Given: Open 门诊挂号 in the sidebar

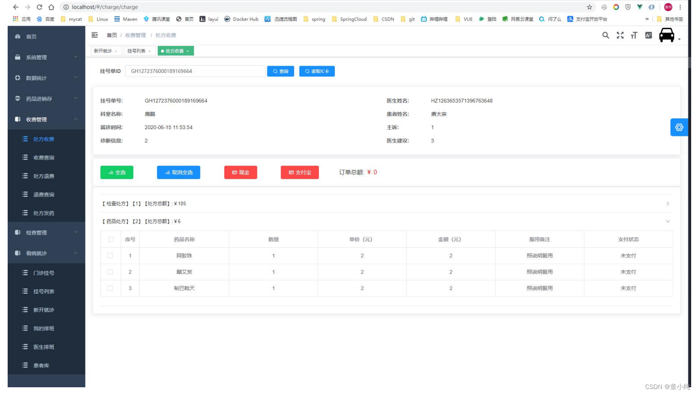Looking at the screenshot, I should click(46, 273).
